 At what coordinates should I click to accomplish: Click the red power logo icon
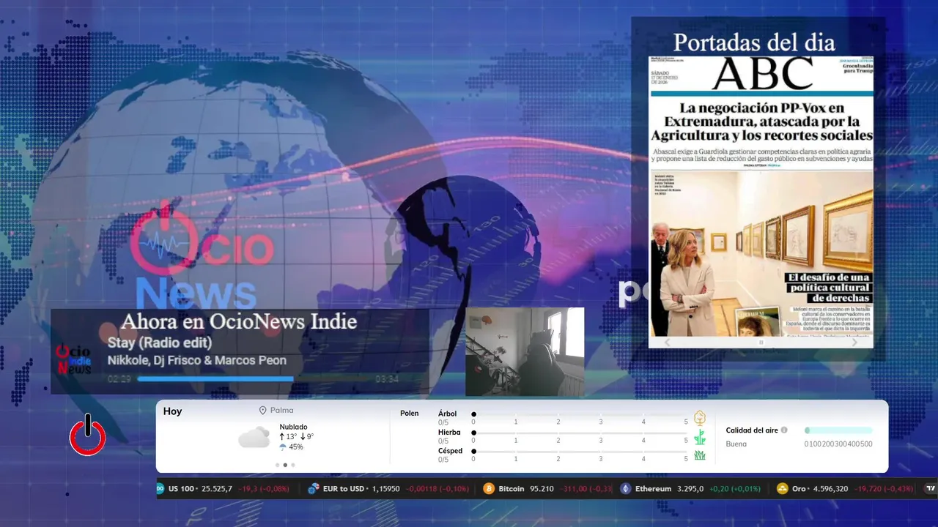pos(88,436)
